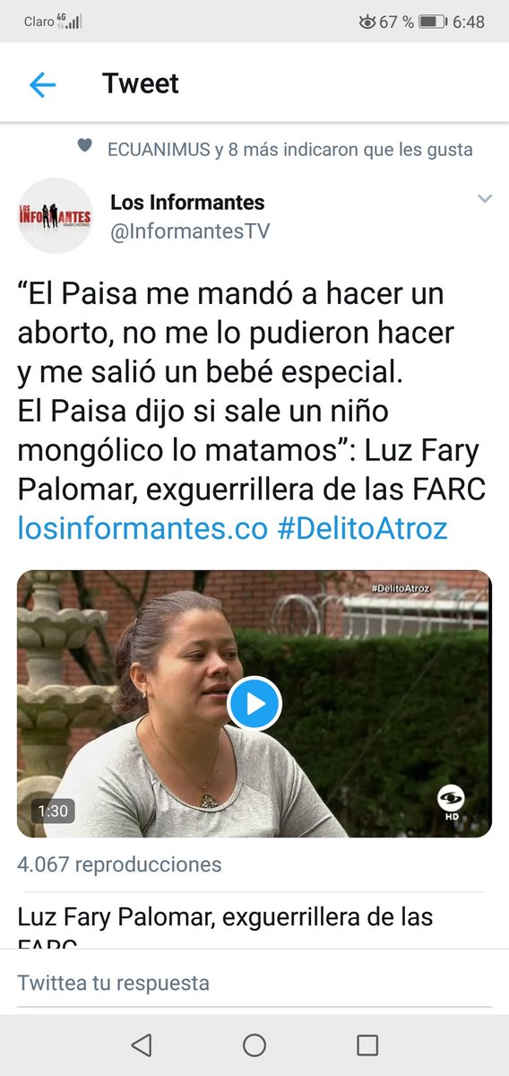Click the Twittea tu respuesta field
This screenshot has height=1076, width=509.
254,983
